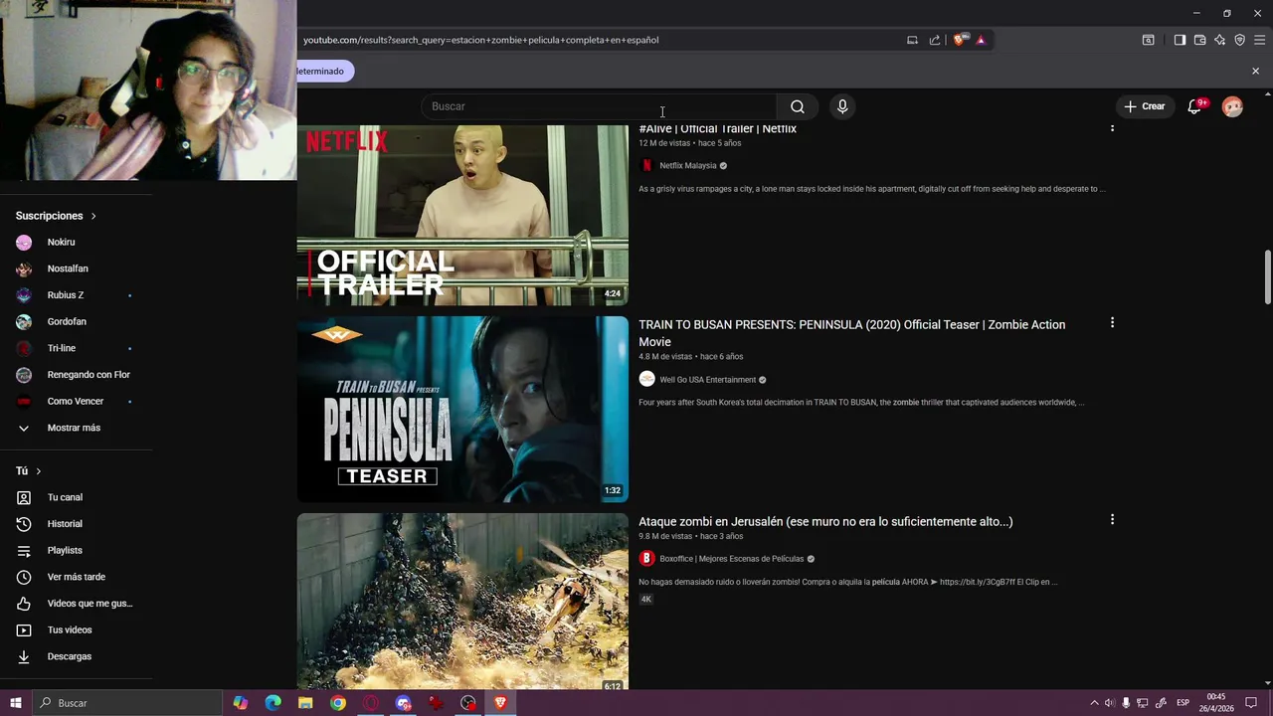Open the tab search icon in browser toolbar
This screenshot has width=1273, height=716.
1148,40
